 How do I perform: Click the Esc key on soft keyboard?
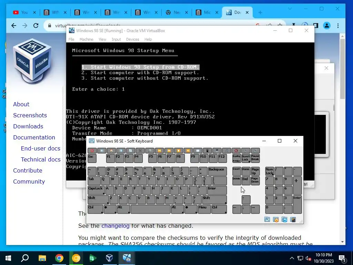[92, 158]
